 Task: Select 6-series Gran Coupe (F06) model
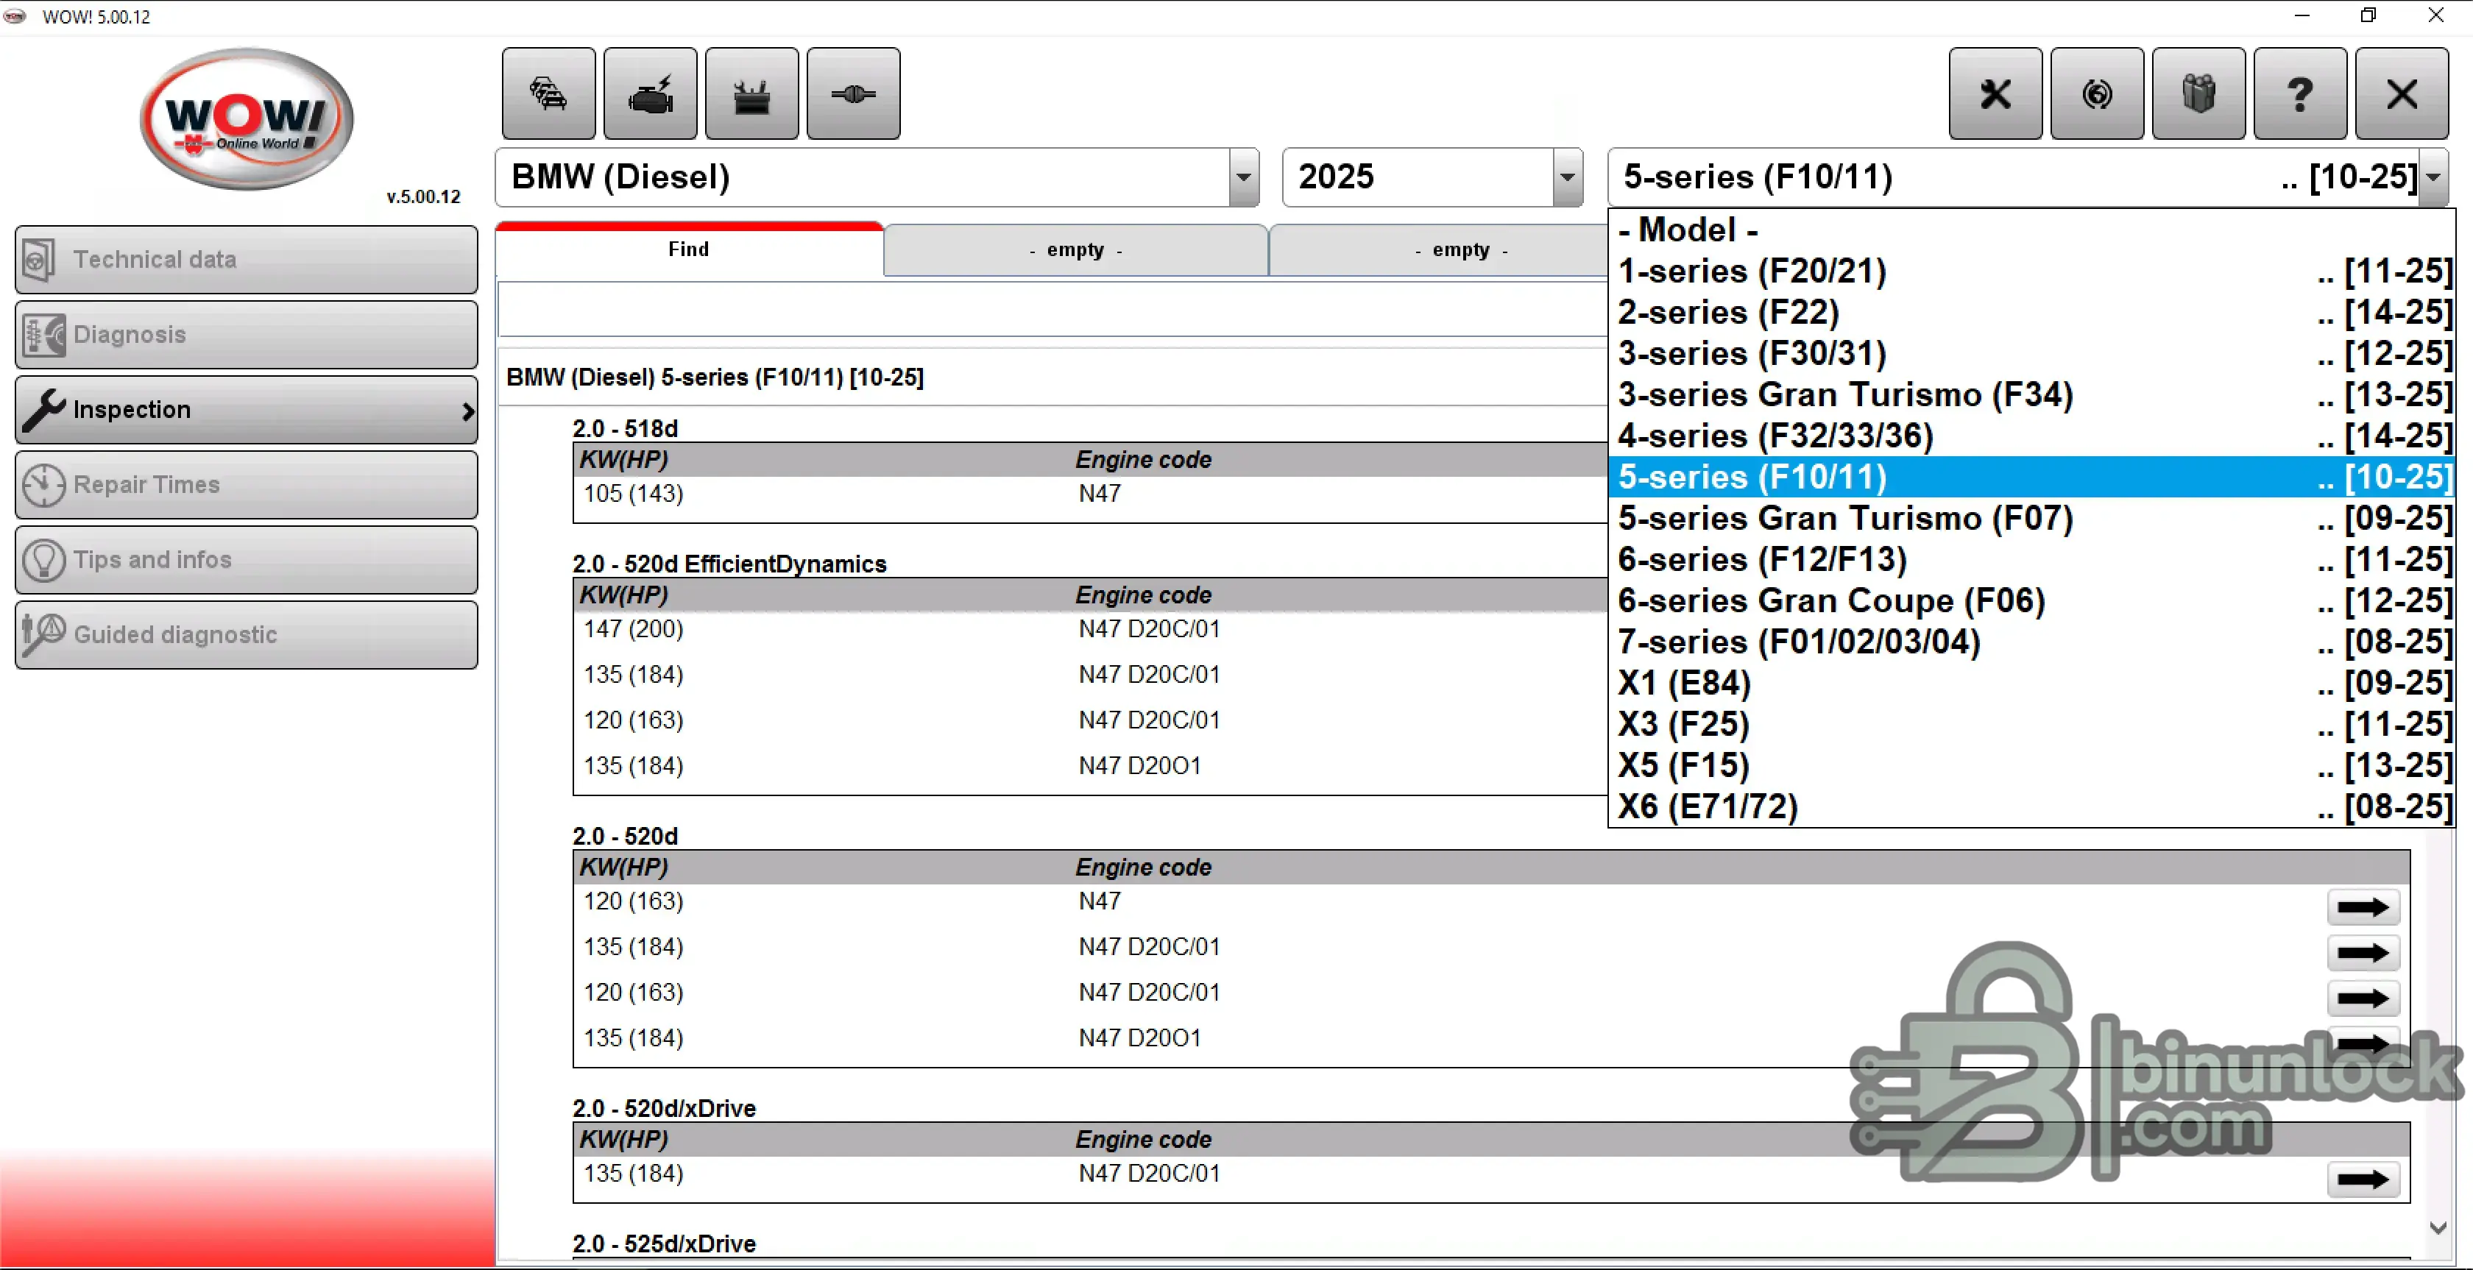(2031, 601)
